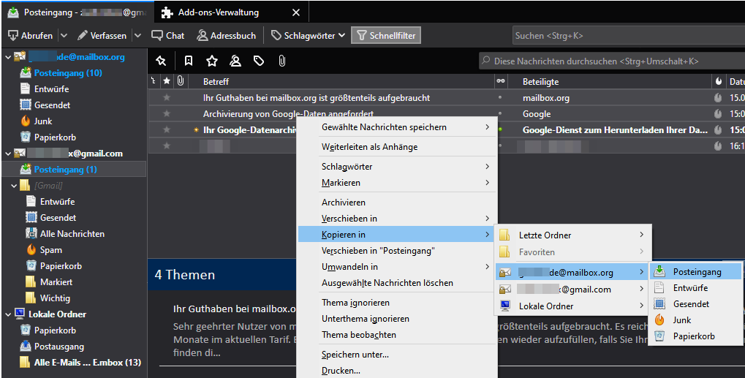
Task: Star the 'Ihr Guthaben bei mailbox.org' message
Action: coord(166,98)
